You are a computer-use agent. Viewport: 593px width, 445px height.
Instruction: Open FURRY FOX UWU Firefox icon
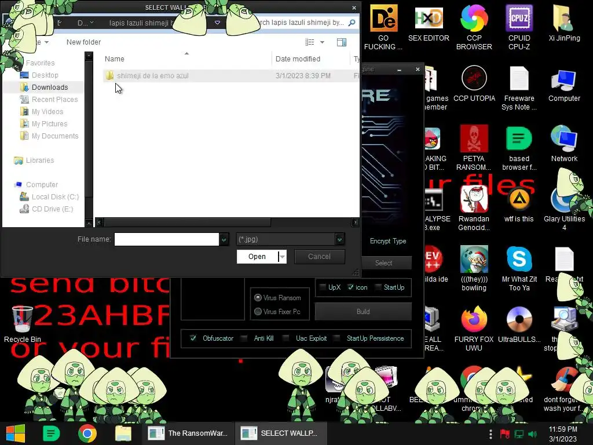pyautogui.click(x=474, y=329)
